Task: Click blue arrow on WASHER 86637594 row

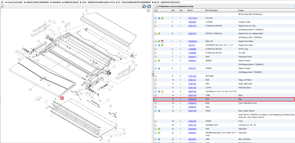Action: tap(159, 92)
